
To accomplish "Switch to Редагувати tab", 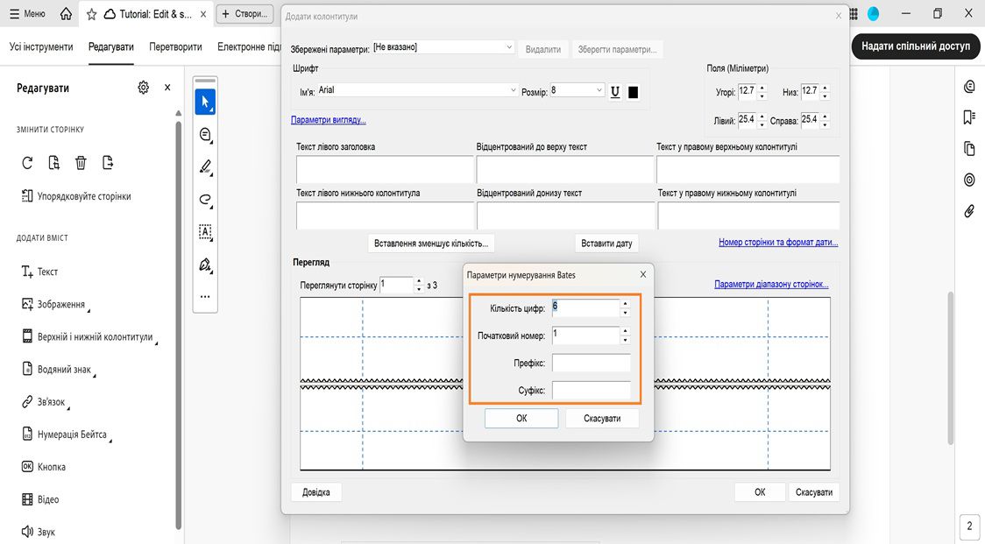I will coord(111,46).
